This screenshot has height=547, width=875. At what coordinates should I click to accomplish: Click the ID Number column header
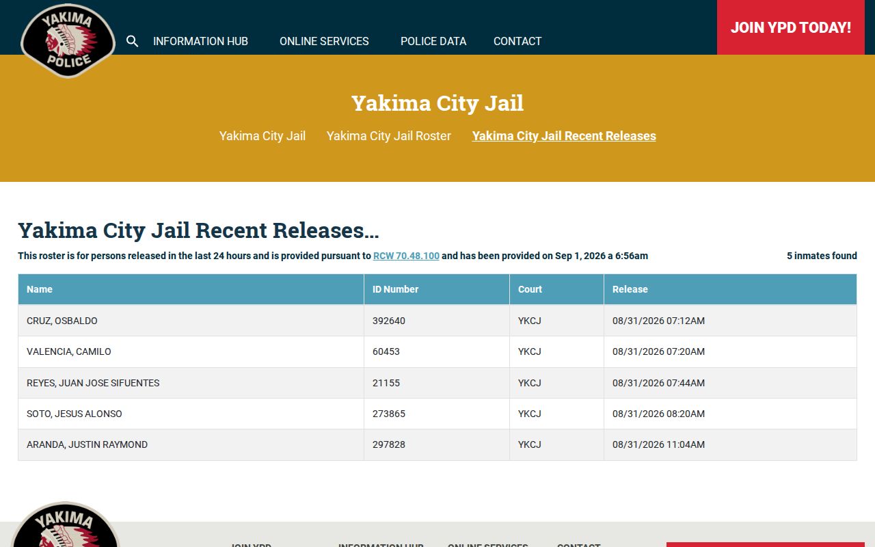point(437,289)
